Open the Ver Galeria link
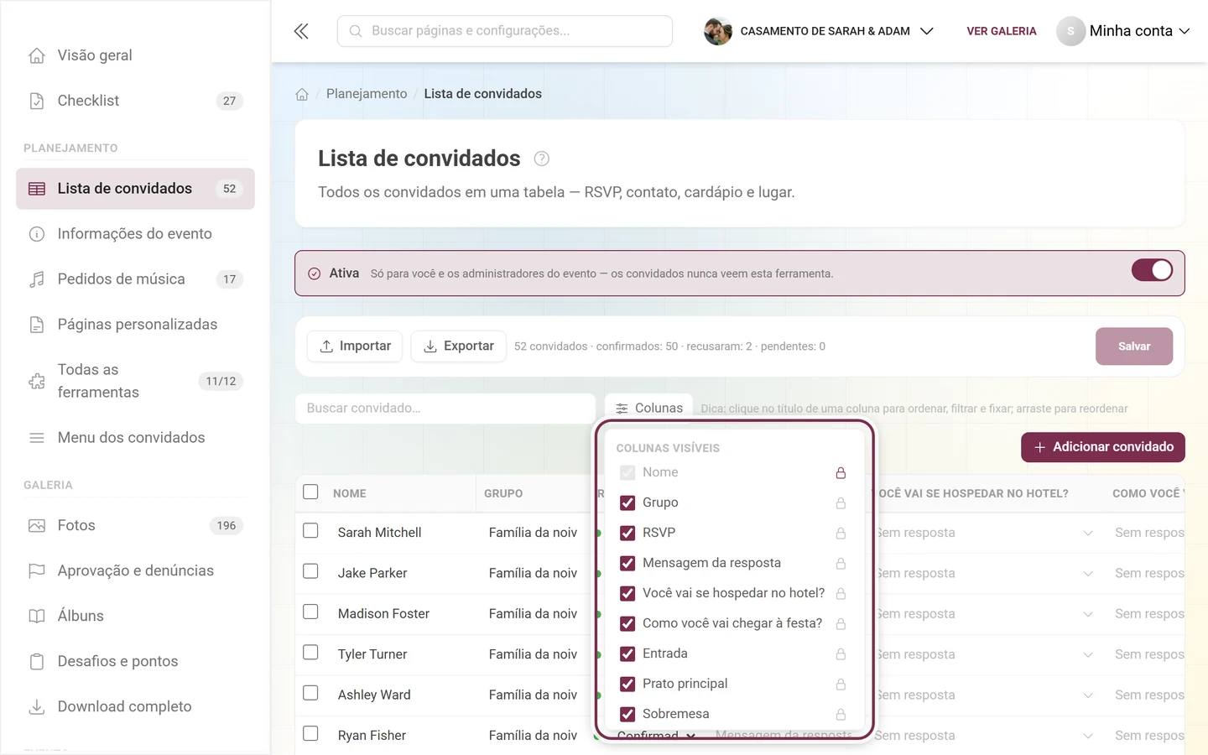This screenshot has height=755, width=1208. [1002, 31]
